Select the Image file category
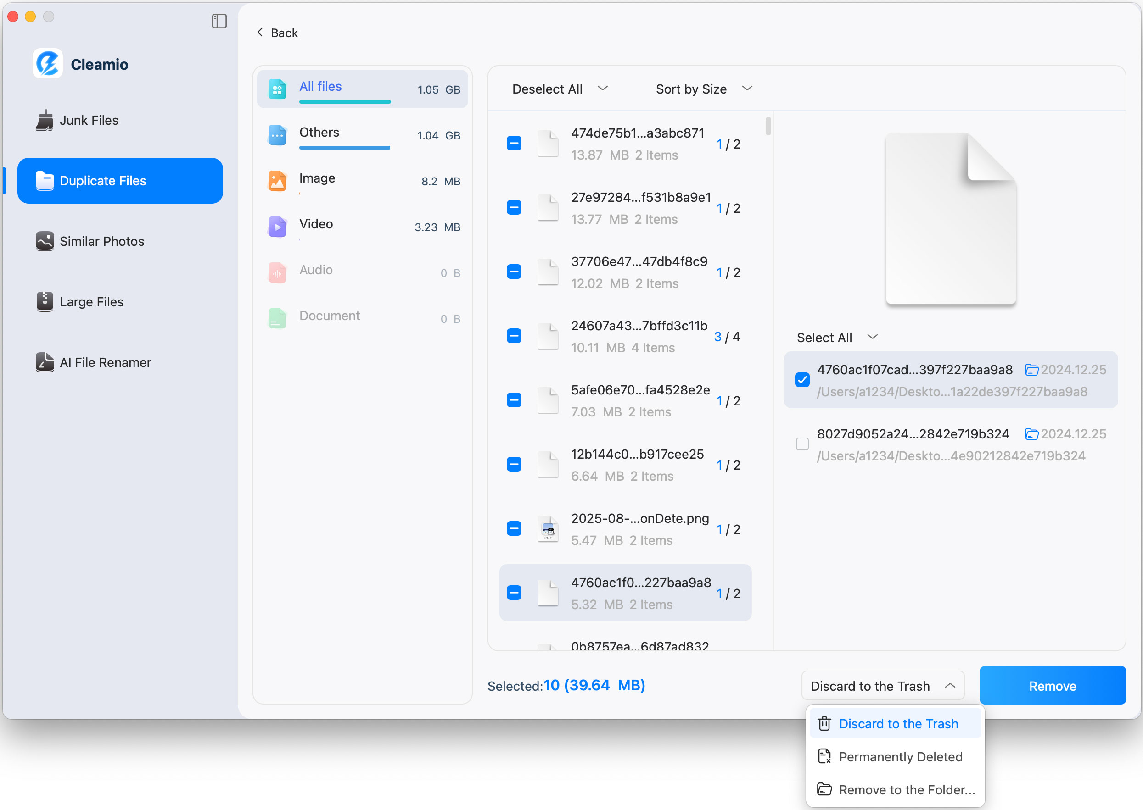1143x810 pixels. click(x=318, y=178)
